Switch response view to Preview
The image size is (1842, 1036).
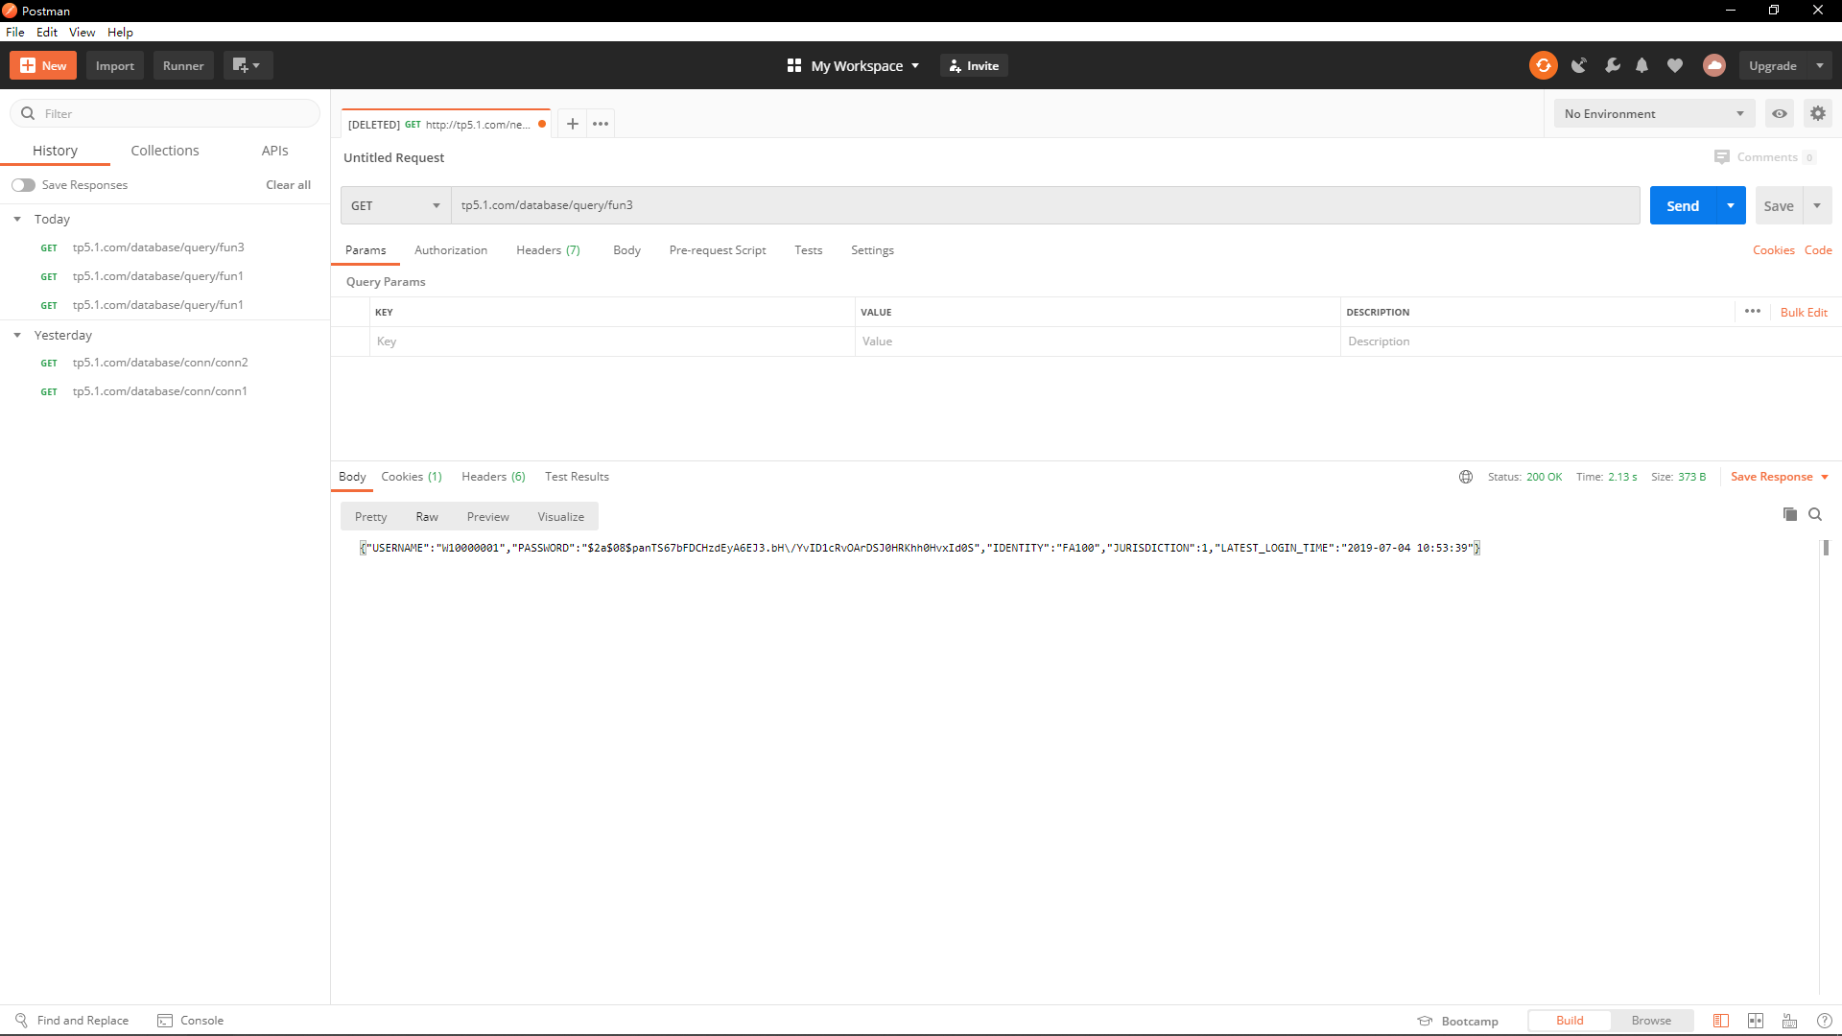487,516
